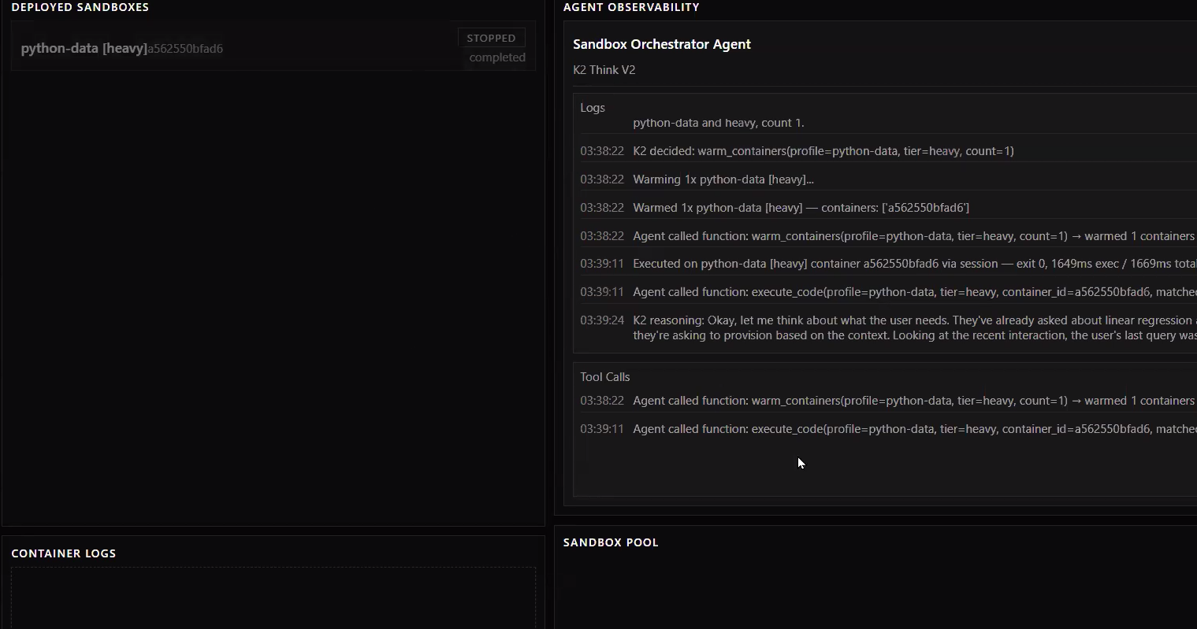Screen dimensions: 1197x629
Task: Open the Deployed Sandboxes panel header
Action: coord(80,7)
